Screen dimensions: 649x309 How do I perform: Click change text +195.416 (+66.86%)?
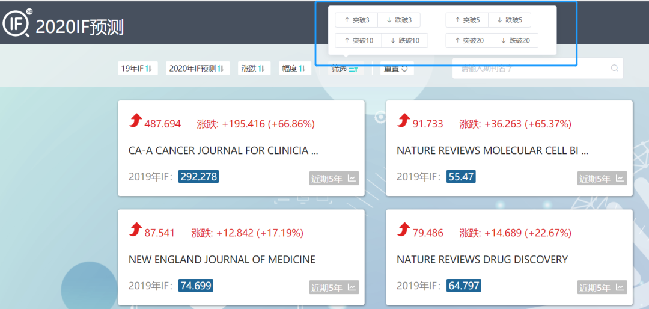tap(268, 124)
